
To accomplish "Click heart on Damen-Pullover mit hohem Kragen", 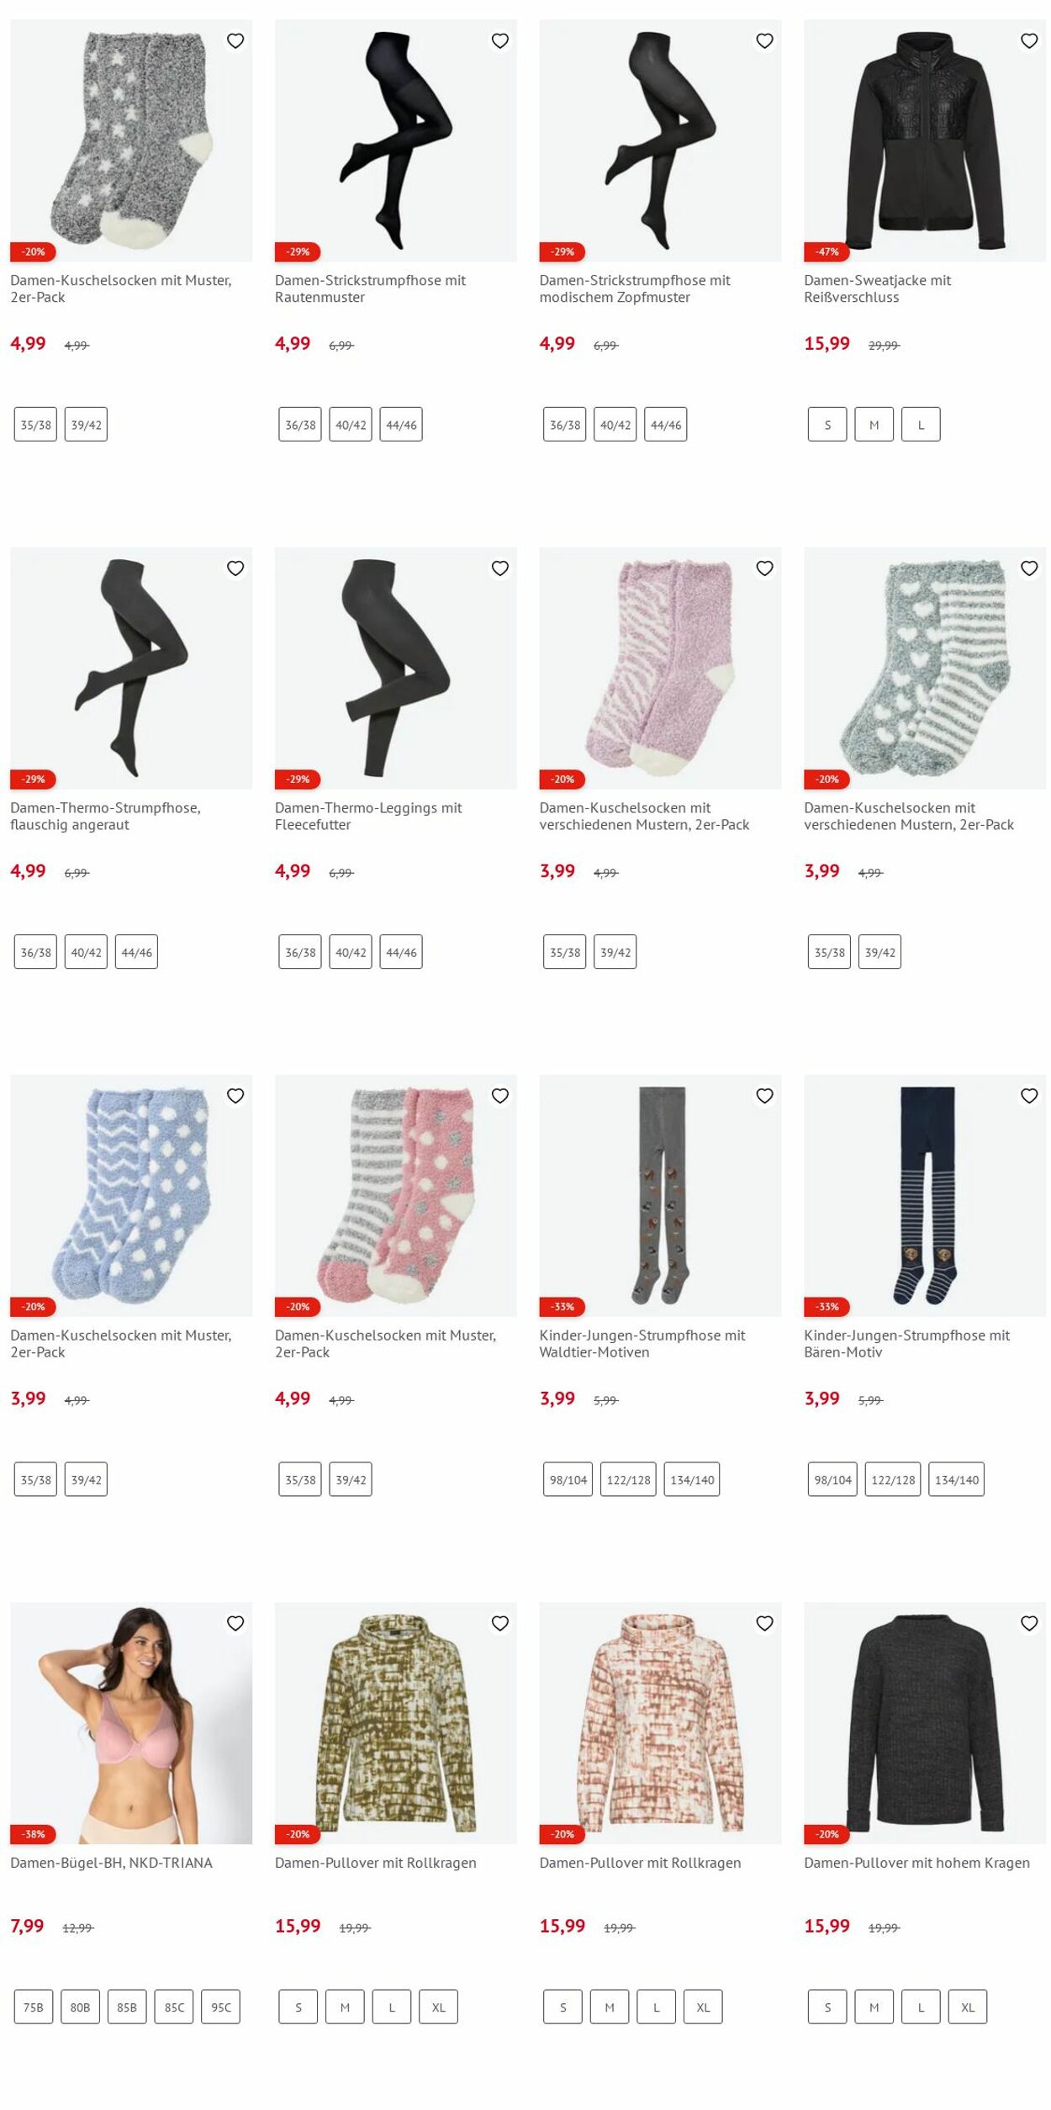I will click(x=1029, y=1623).
